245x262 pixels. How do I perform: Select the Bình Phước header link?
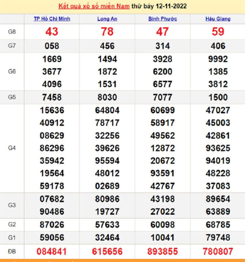click(162, 19)
